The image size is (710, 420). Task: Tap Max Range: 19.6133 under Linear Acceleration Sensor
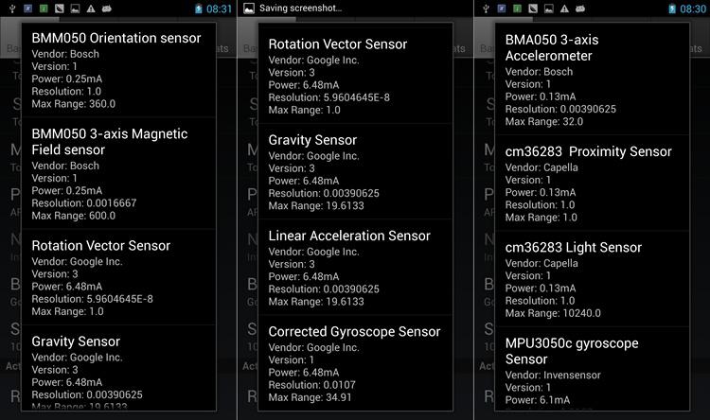316,302
